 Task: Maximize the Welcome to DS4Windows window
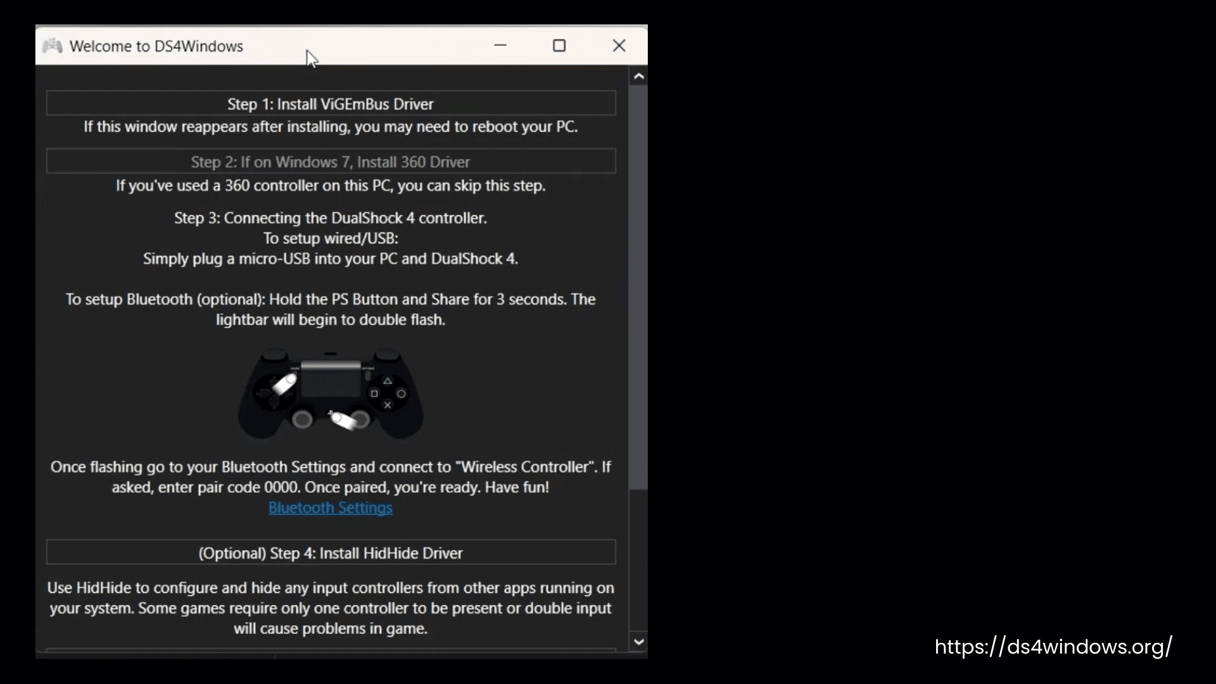[x=559, y=46]
